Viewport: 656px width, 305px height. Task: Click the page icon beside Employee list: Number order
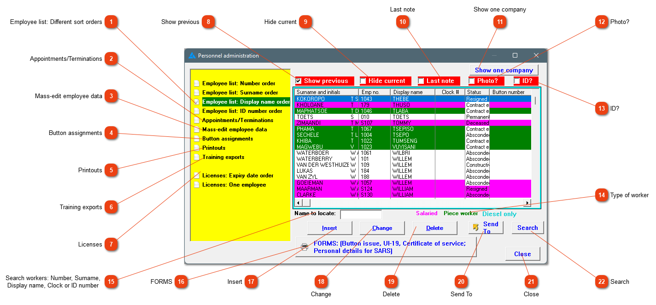197,83
